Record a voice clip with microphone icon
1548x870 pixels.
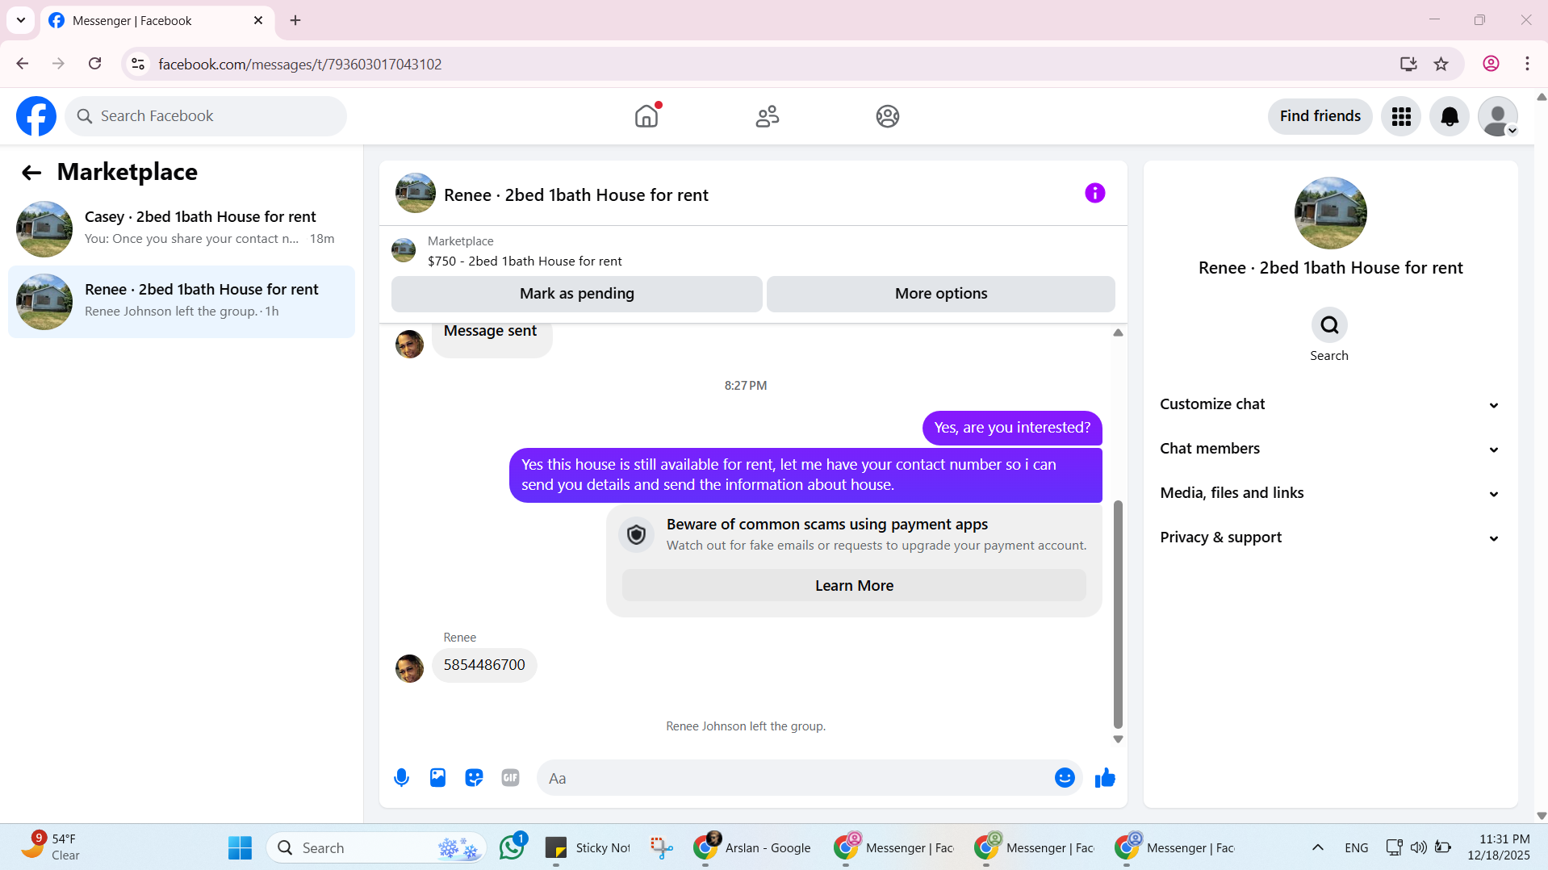click(401, 778)
